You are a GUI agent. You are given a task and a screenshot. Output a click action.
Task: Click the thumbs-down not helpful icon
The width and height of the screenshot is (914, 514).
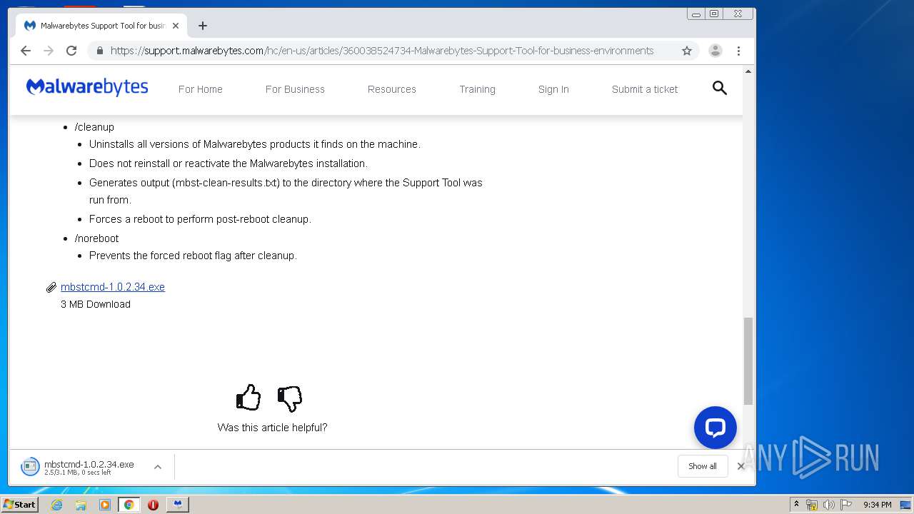pyautogui.click(x=290, y=398)
